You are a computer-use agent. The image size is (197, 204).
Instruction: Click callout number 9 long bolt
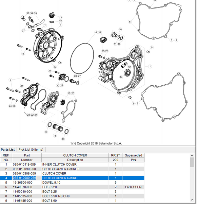pyautogui.click(x=11, y=80)
